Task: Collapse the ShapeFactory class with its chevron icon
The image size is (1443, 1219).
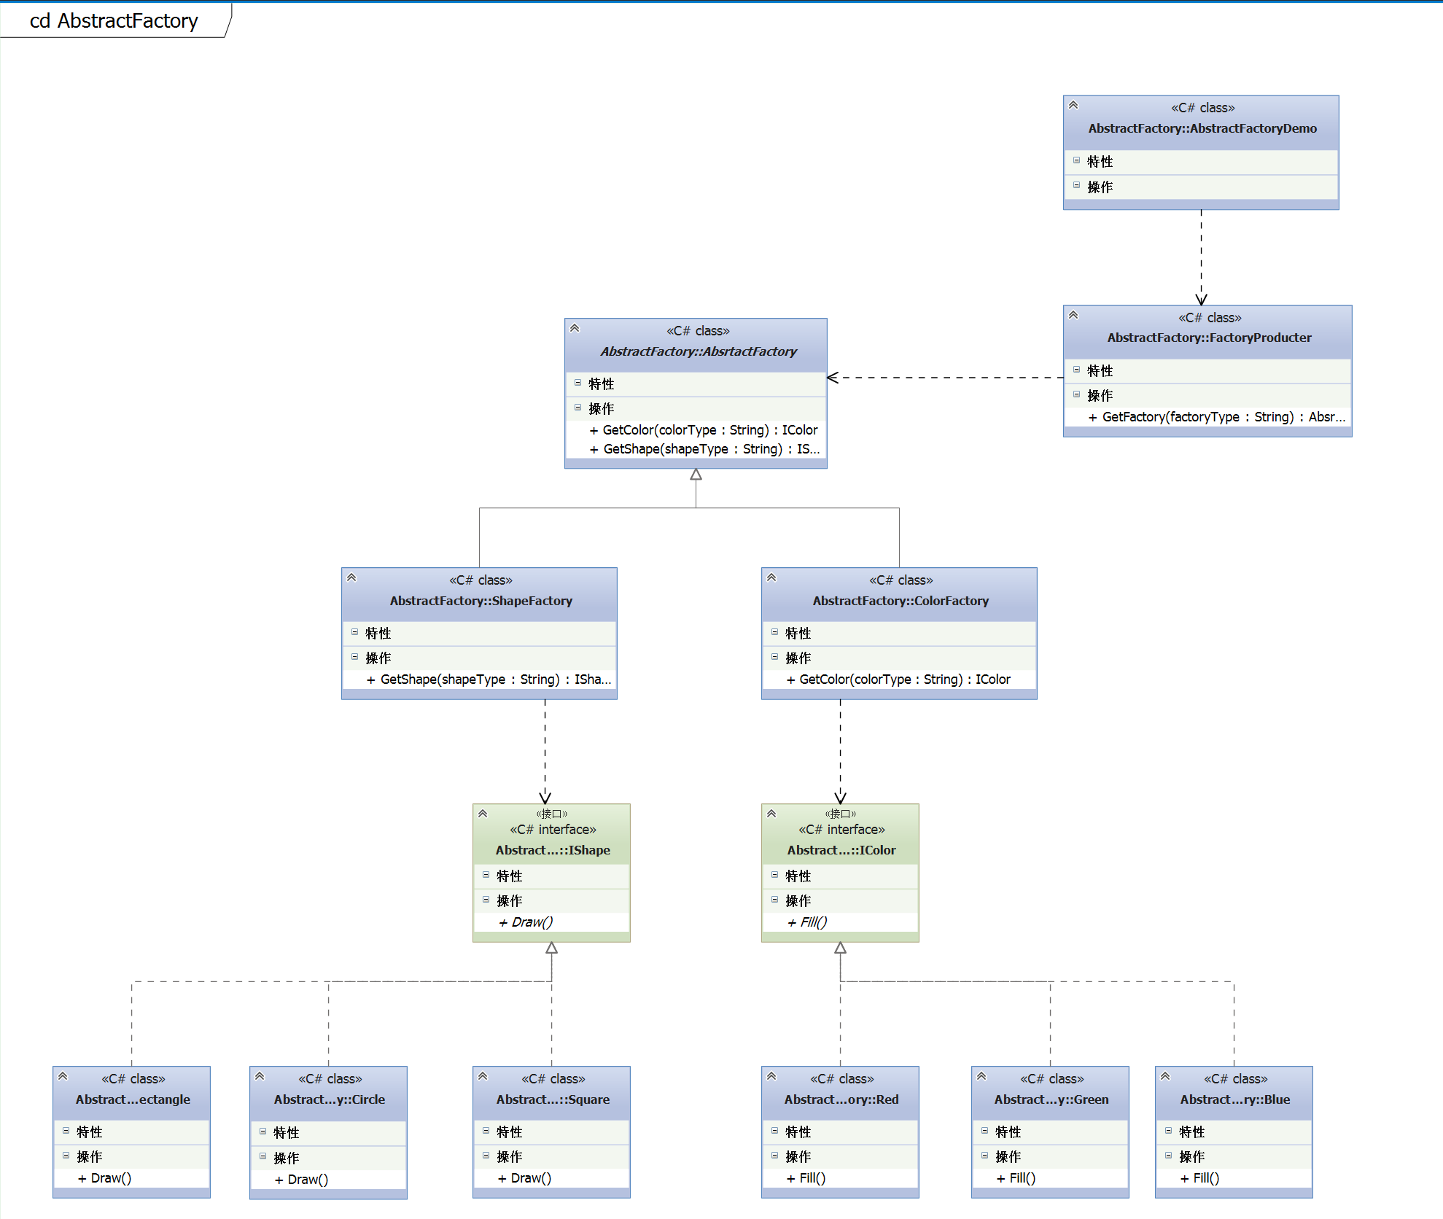Action: 351,577
